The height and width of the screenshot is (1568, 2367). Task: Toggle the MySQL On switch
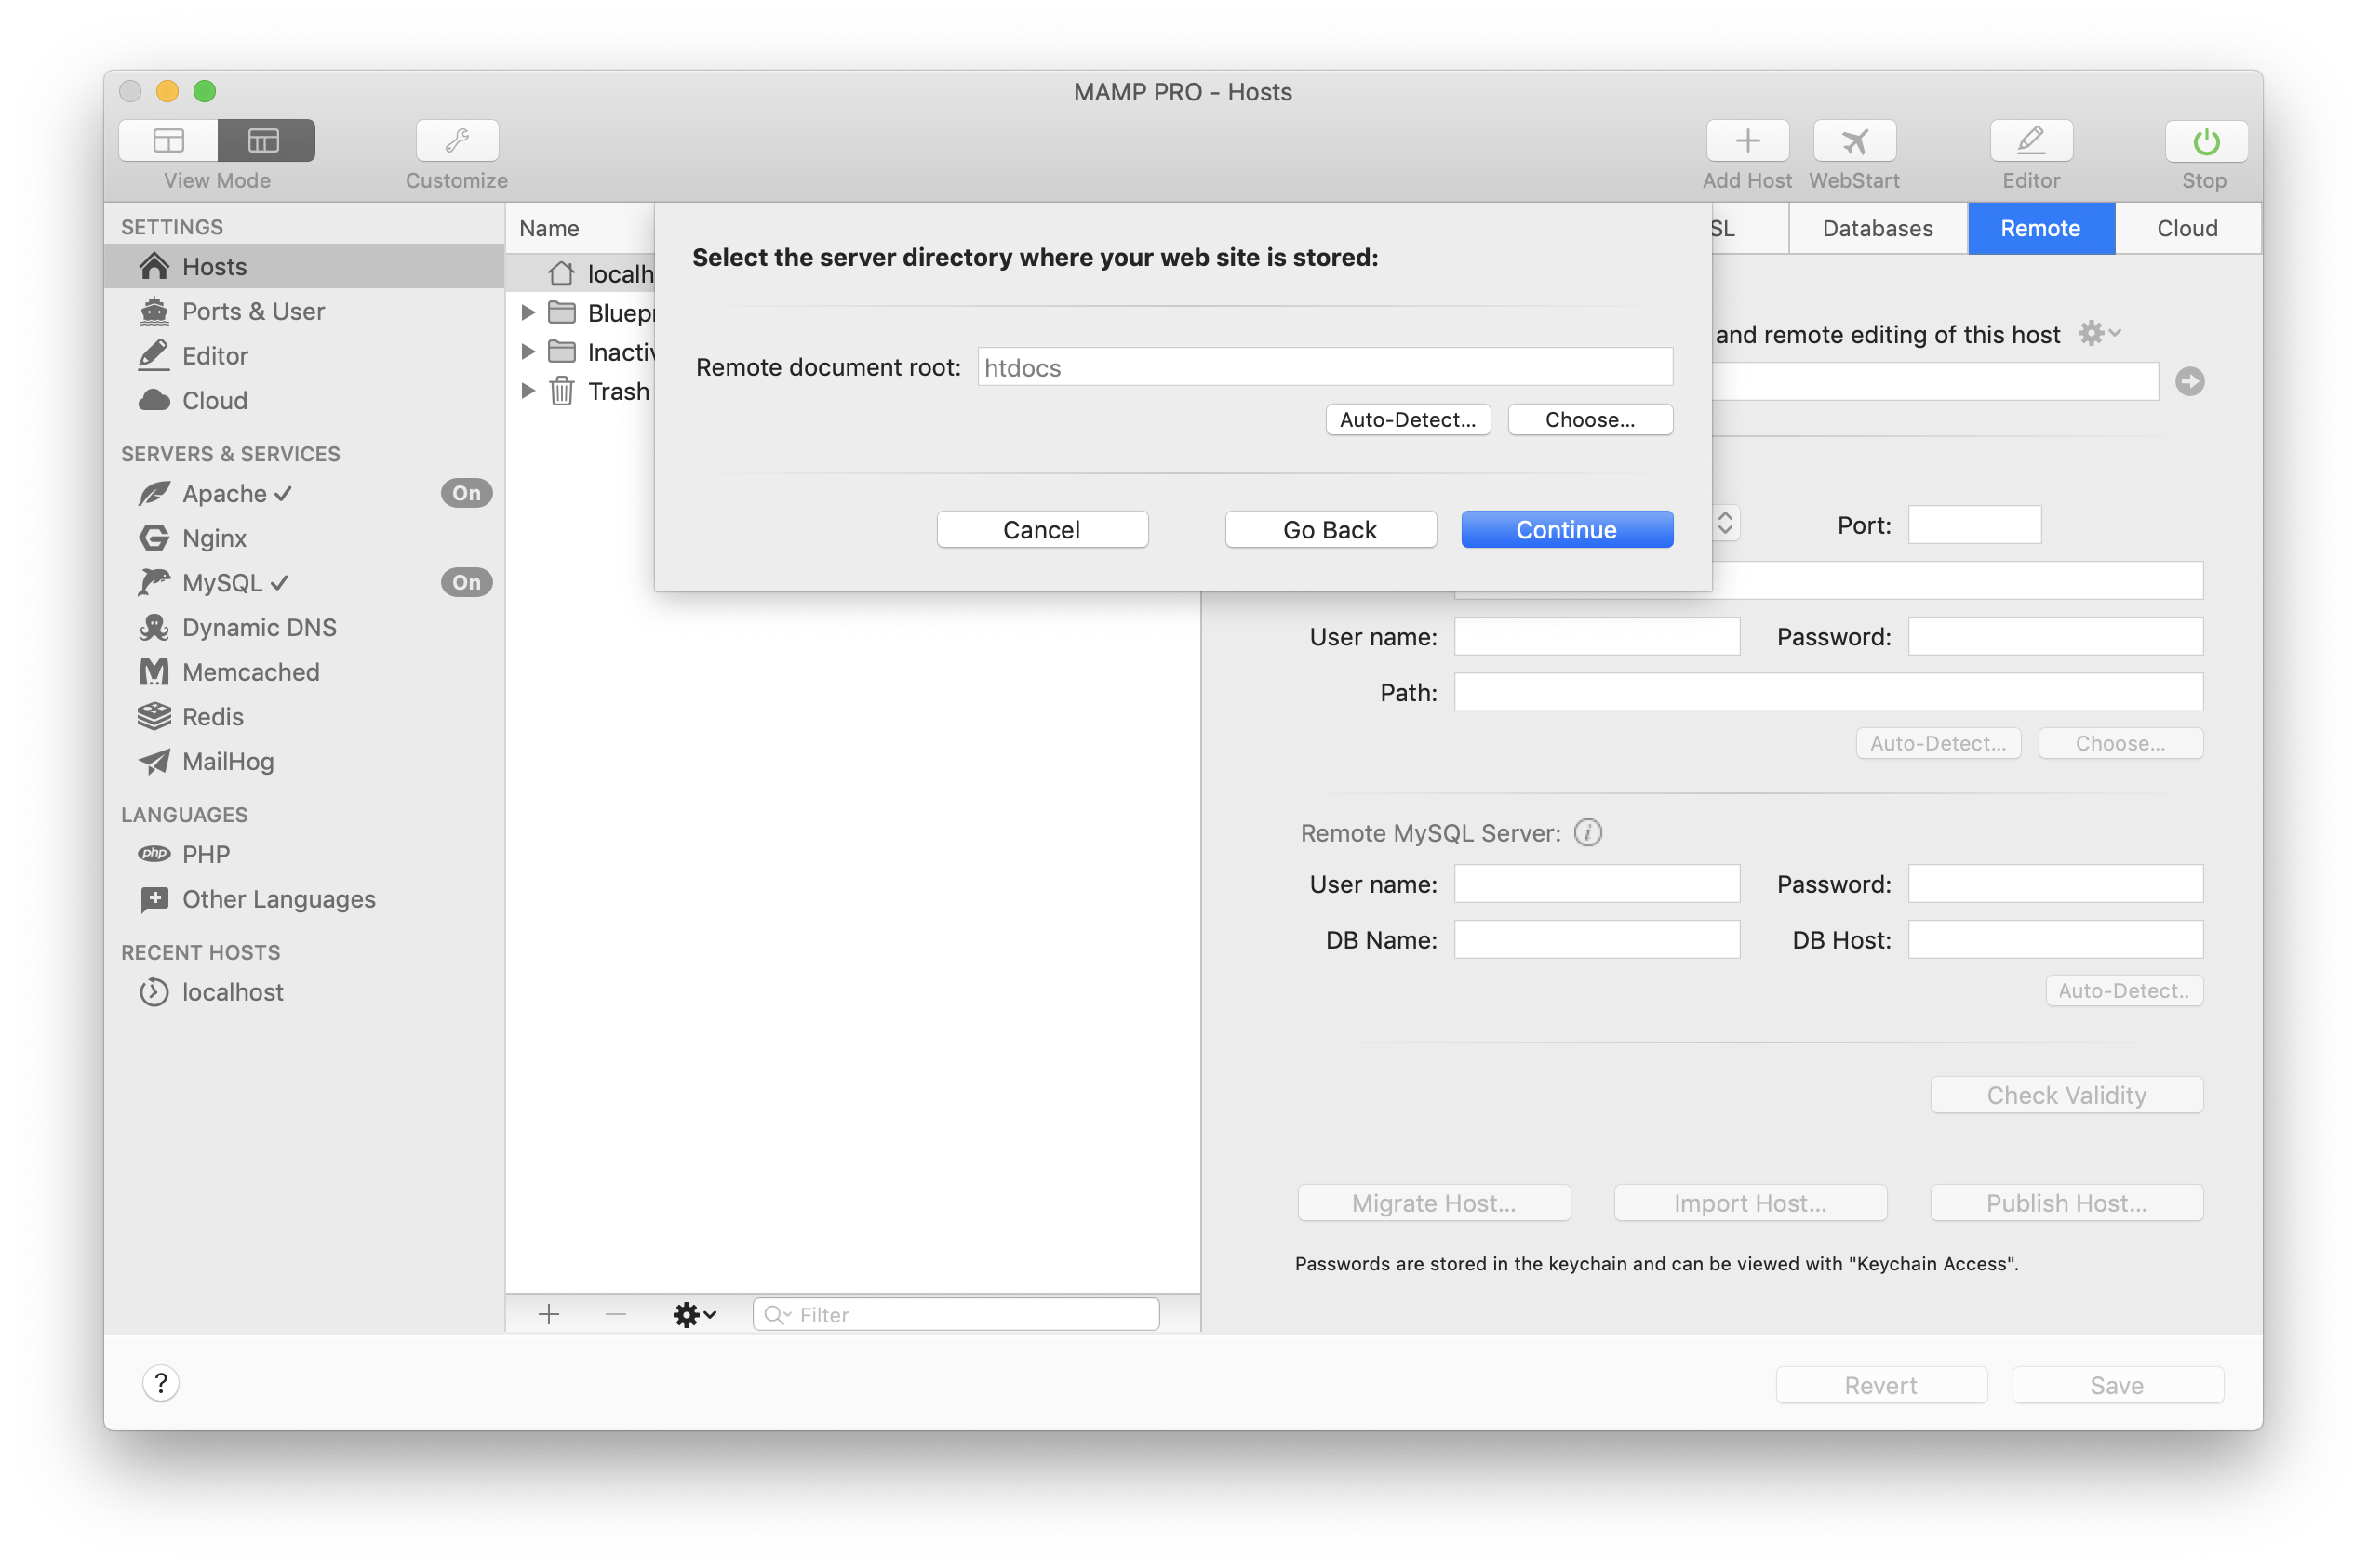click(465, 581)
